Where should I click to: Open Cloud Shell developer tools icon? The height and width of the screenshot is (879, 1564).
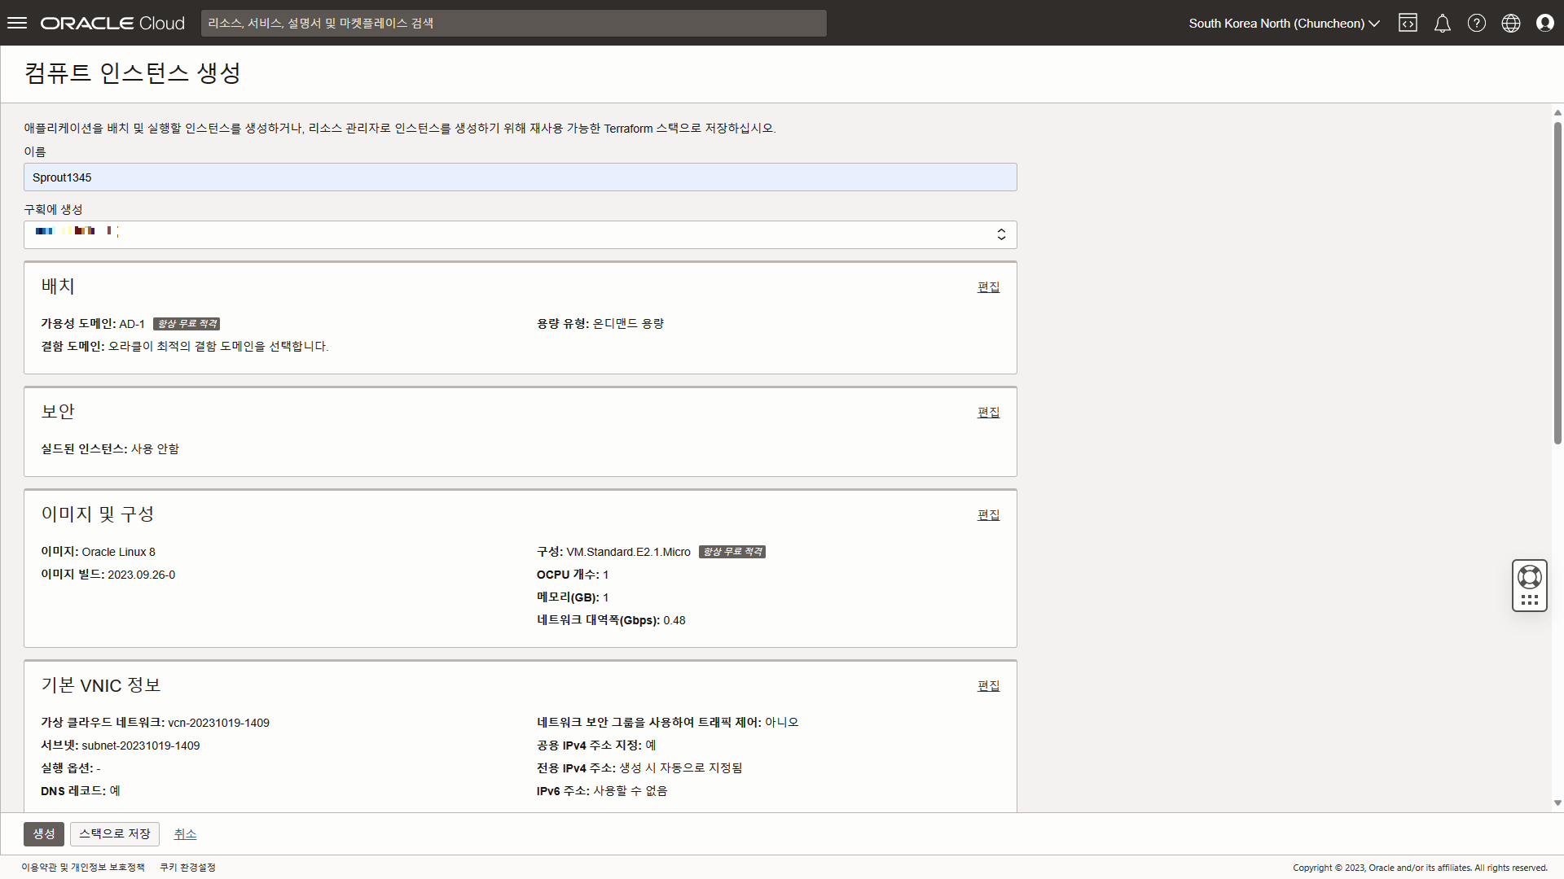(x=1408, y=23)
